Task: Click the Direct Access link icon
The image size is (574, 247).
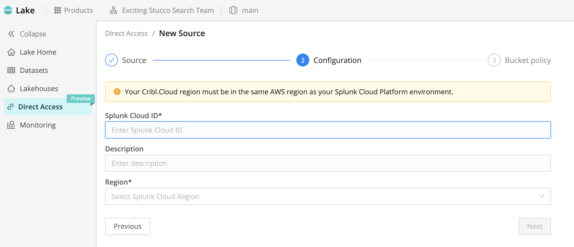Action: tap(10, 107)
